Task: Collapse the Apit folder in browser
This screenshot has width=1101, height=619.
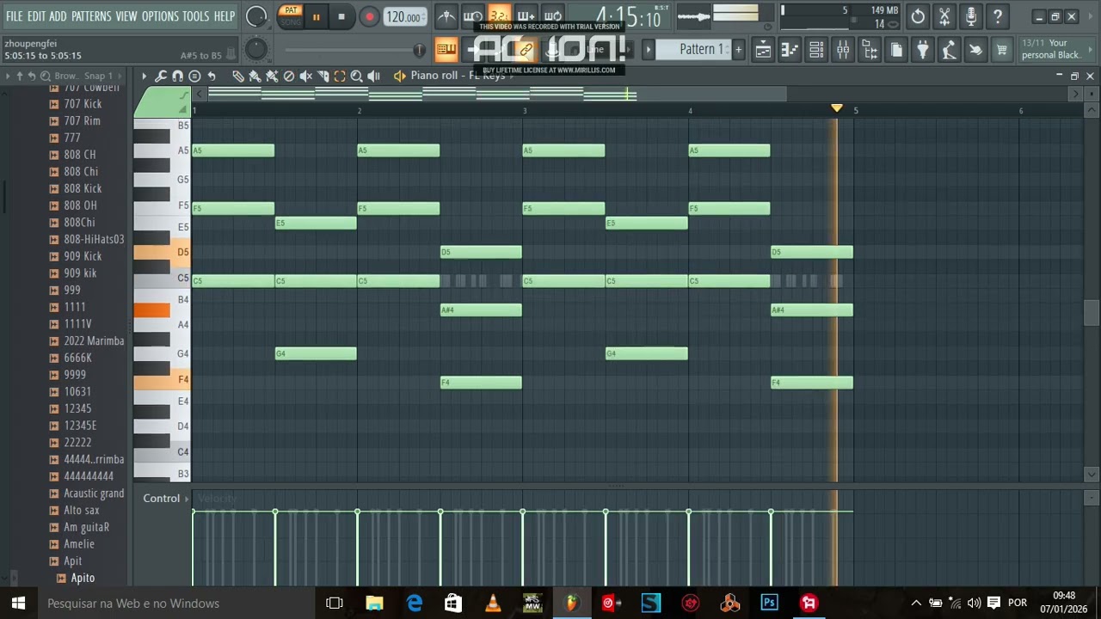Action: (x=73, y=561)
